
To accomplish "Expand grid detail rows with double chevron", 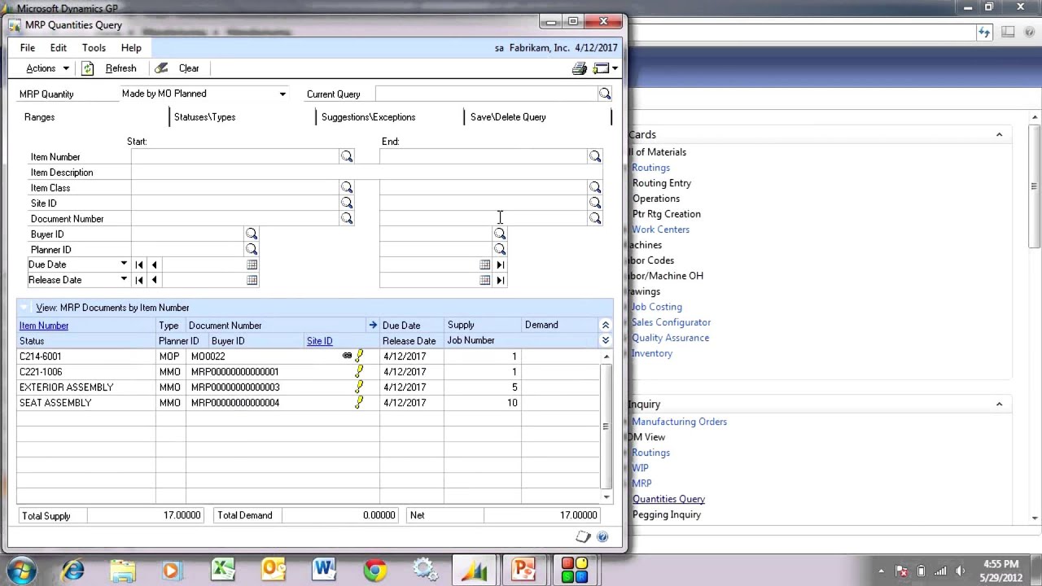I will tap(605, 340).
